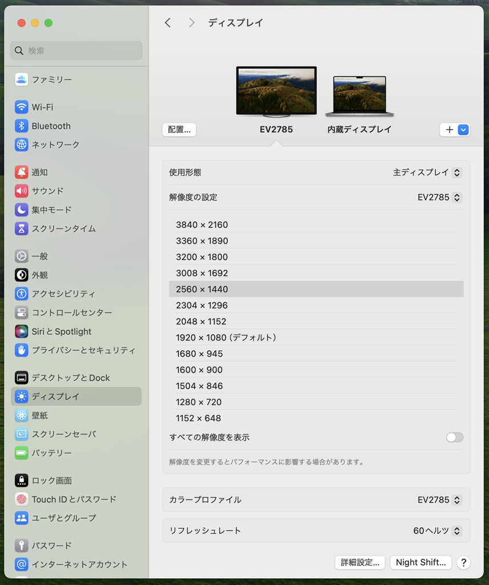Select resolution 1600 × 900
This screenshot has height=585, width=489.
coord(316,370)
